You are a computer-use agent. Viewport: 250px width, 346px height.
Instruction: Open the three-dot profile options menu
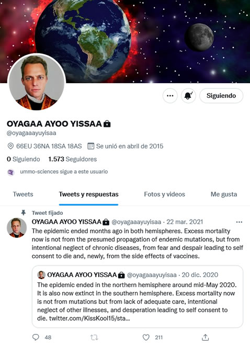click(170, 96)
